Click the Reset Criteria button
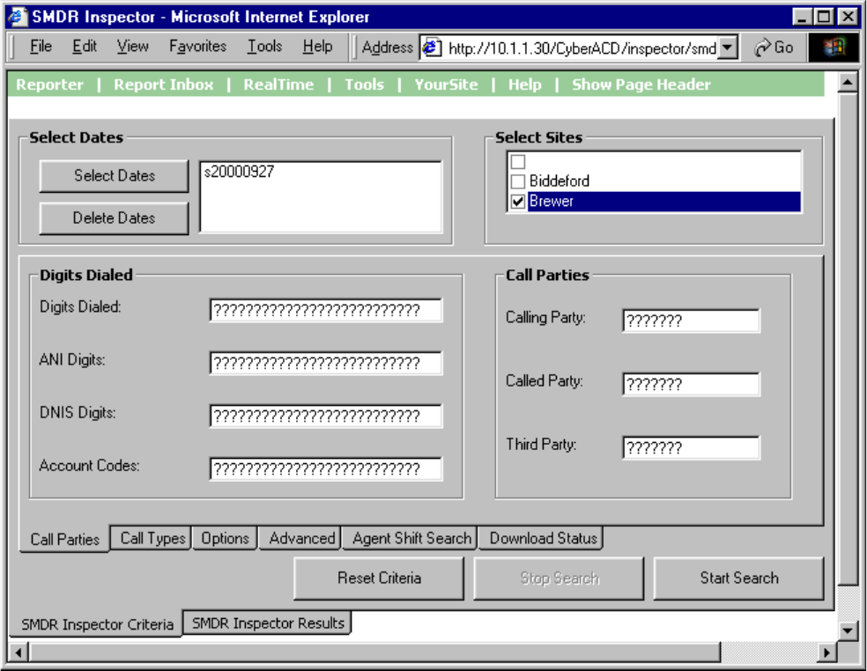 [379, 579]
